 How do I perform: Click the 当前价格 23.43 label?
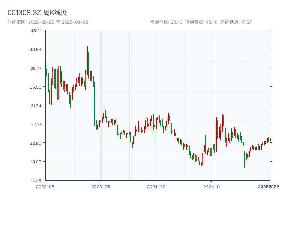point(166,22)
